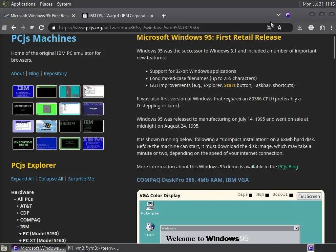
Task: Open the profile account icon
Action: pyautogui.click(x=311, y=28)
